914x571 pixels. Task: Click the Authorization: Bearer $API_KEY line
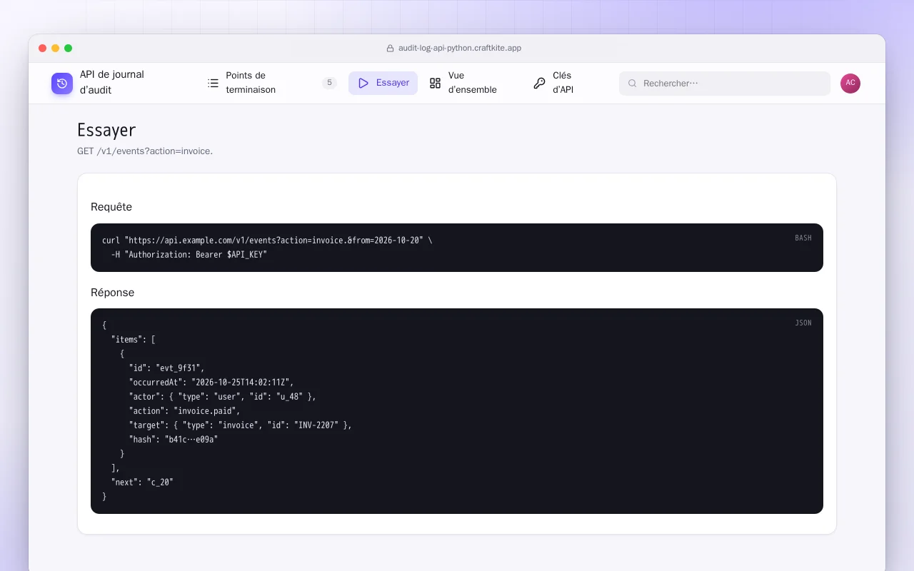189,255
